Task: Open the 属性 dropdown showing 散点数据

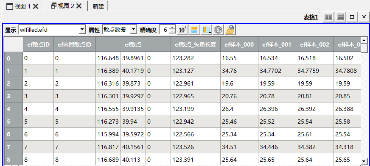Action: [119, 30]
